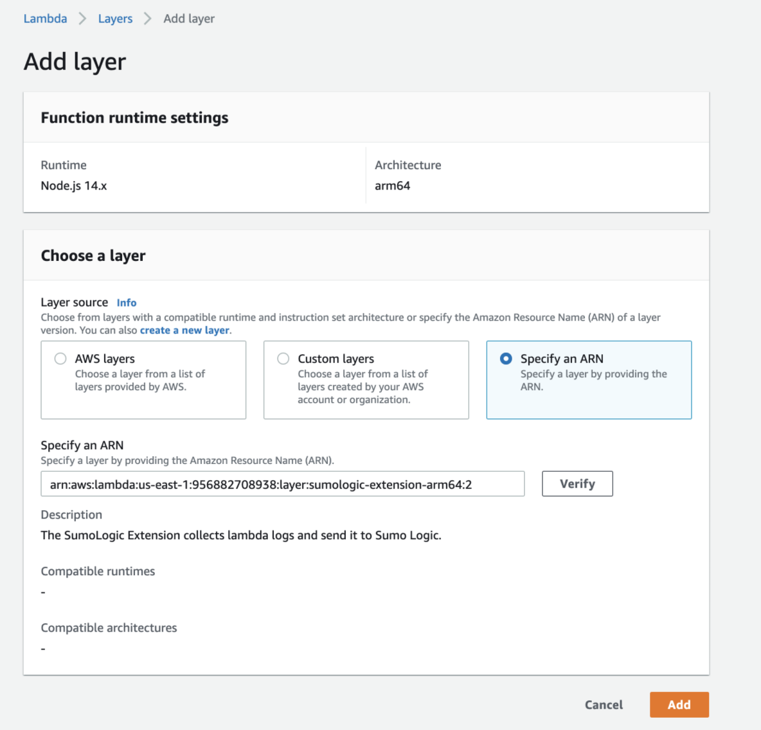Select the Specify an ARN radio button
This screenshot has width=761, height=730.
click(x=506, y=359)
